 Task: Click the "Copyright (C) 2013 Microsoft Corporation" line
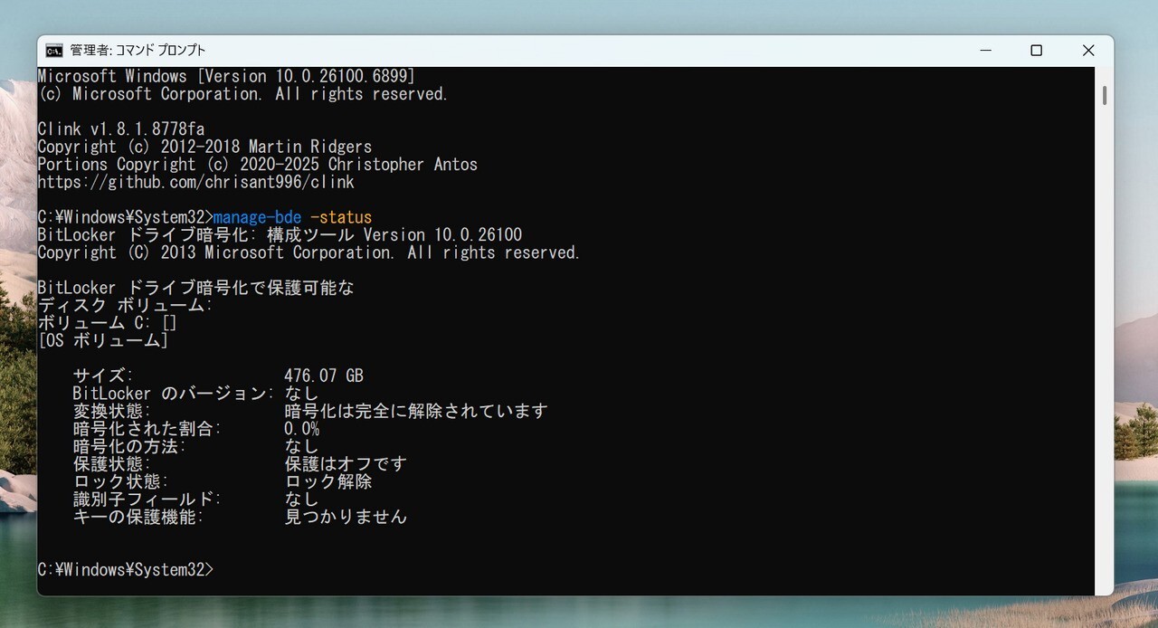[308, 252]
